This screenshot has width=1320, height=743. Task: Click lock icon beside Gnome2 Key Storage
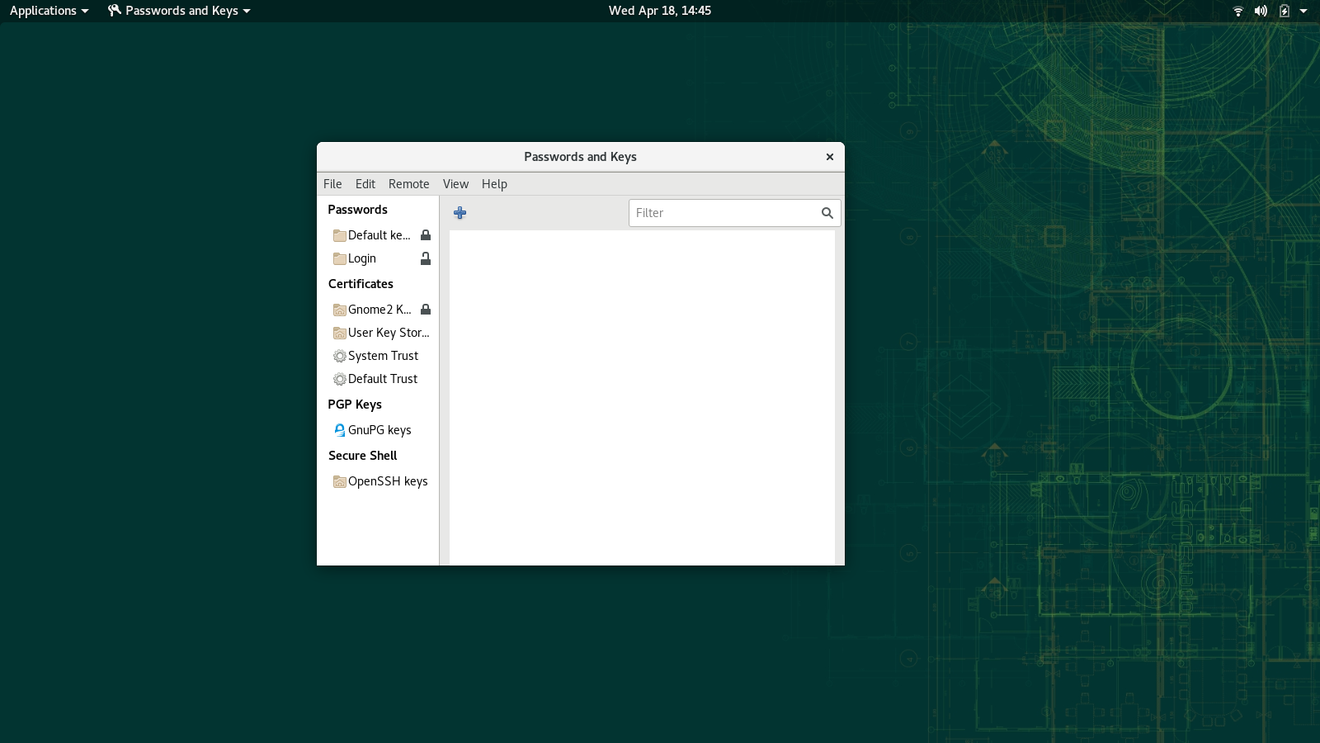(426, 310)
